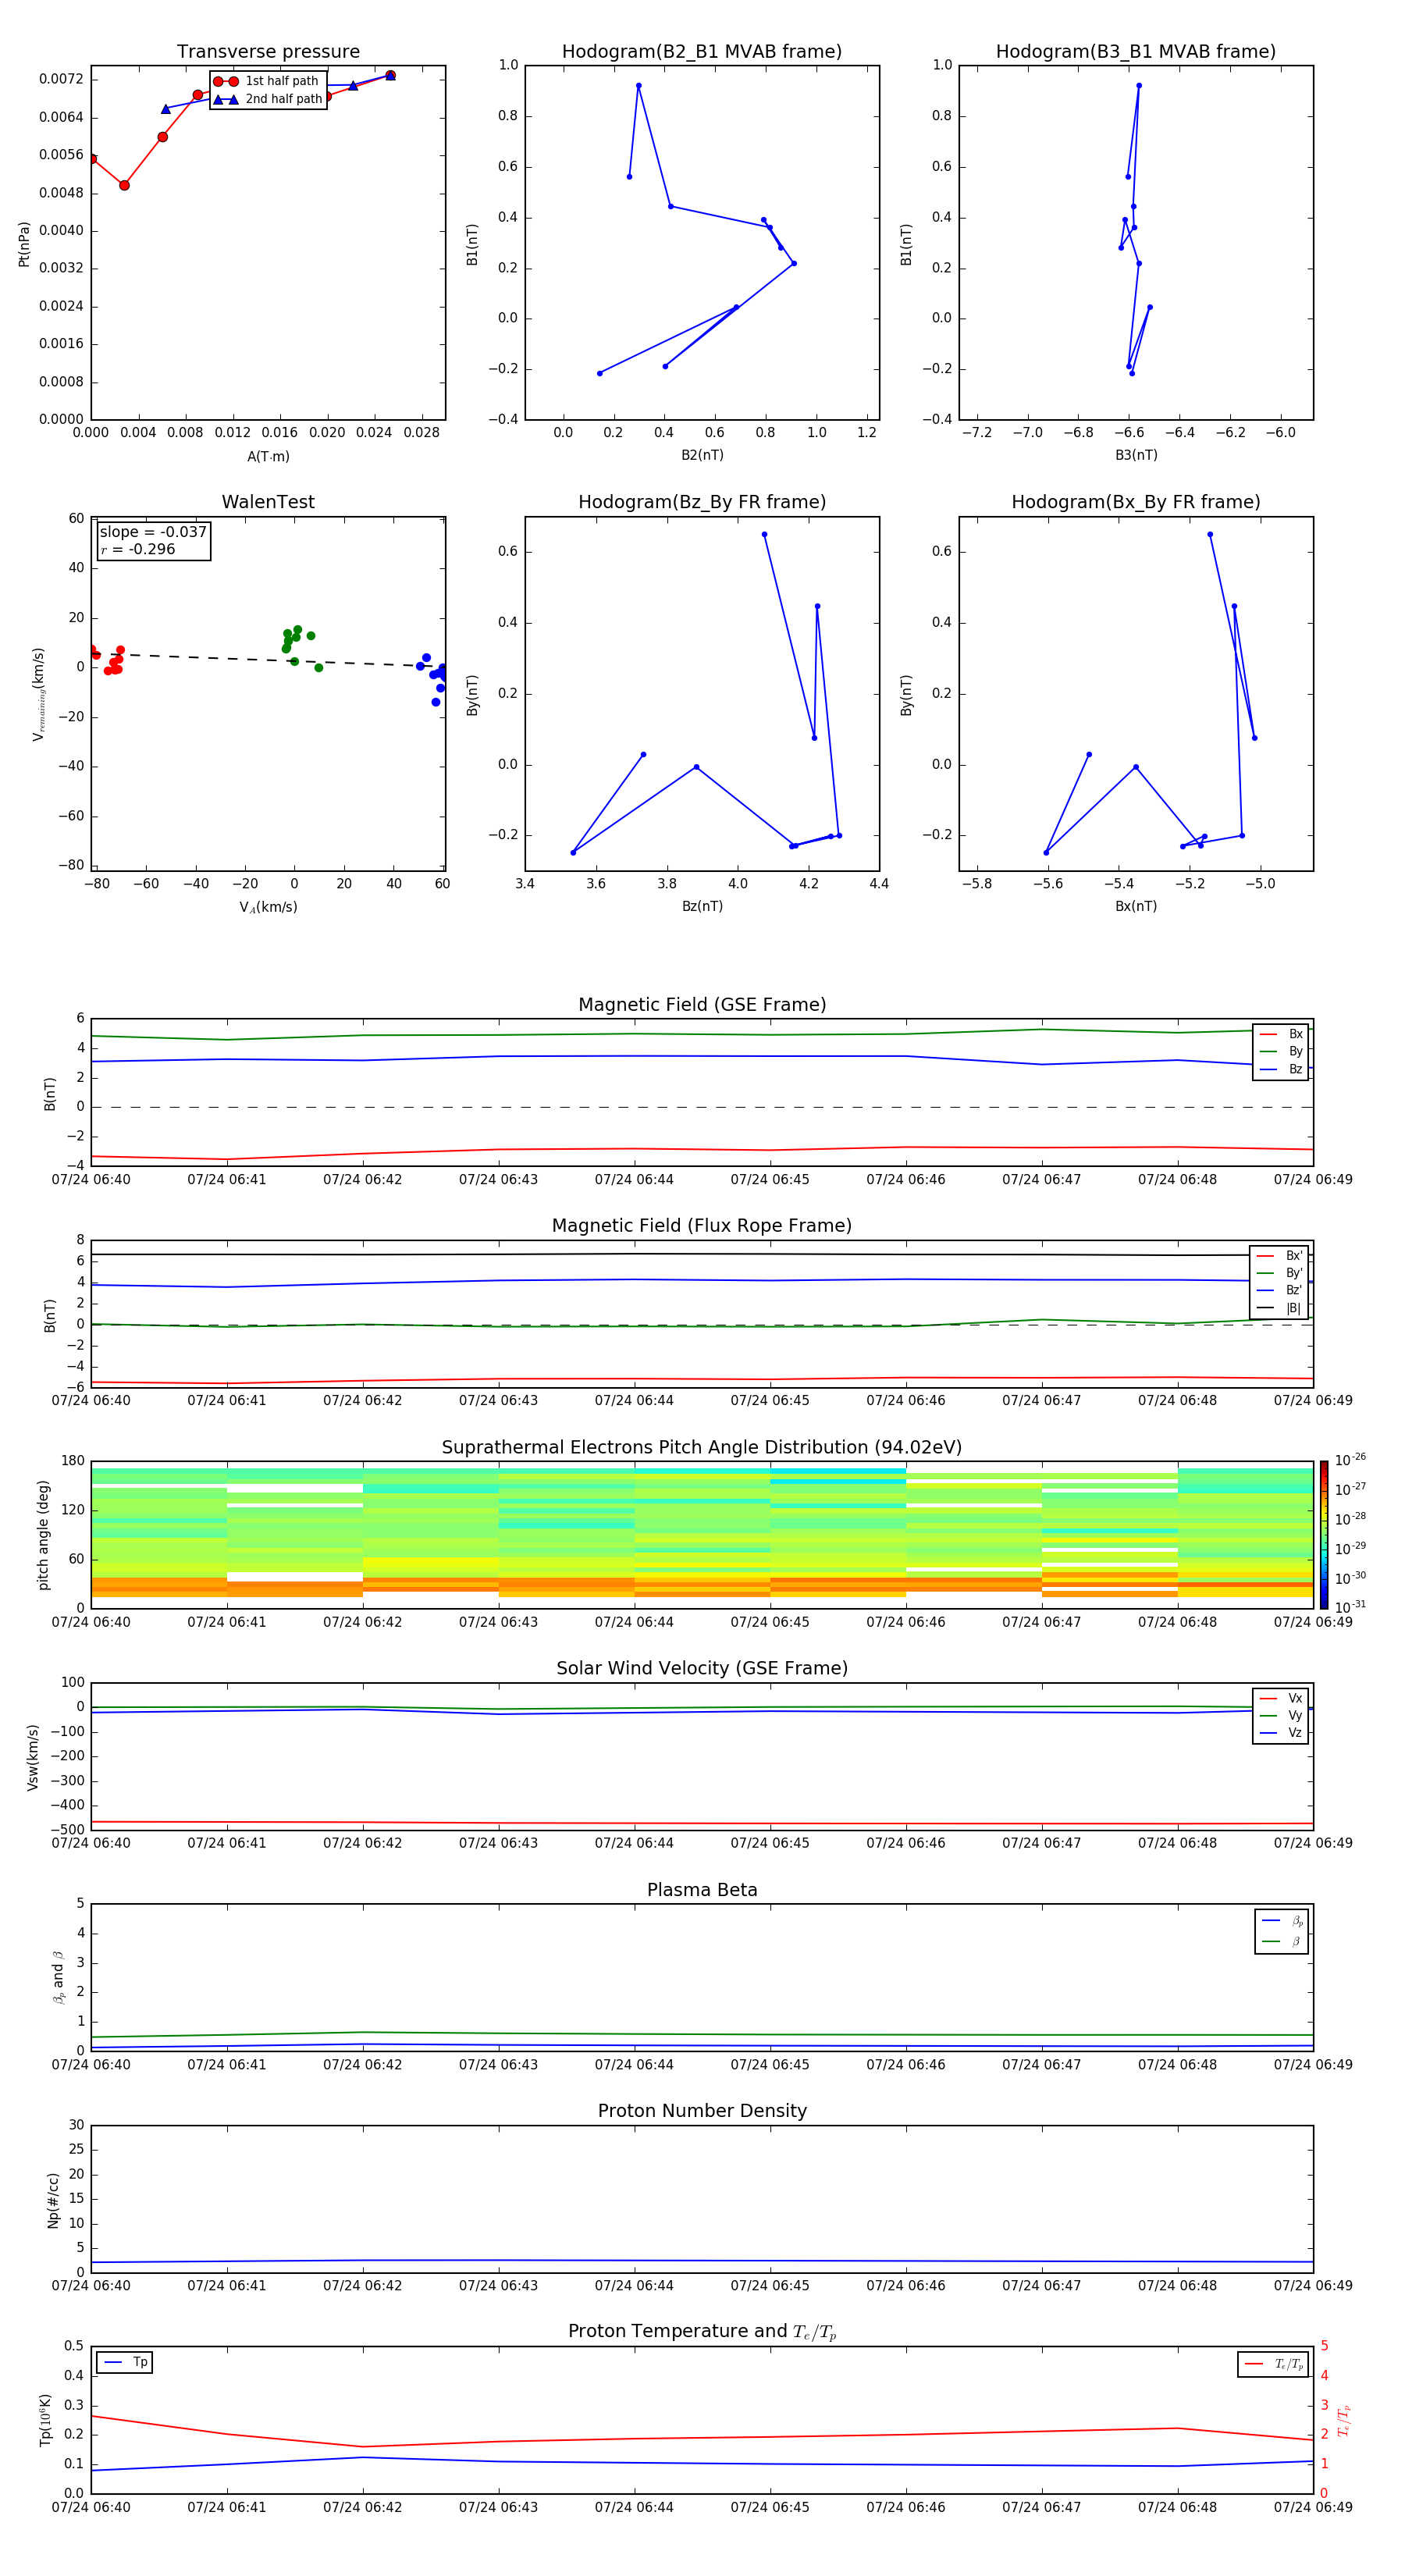This screenshot has width=1405, height=2576.
Task: Click the 'B3(nT)' x-axis label
Action: point(1136,455)
